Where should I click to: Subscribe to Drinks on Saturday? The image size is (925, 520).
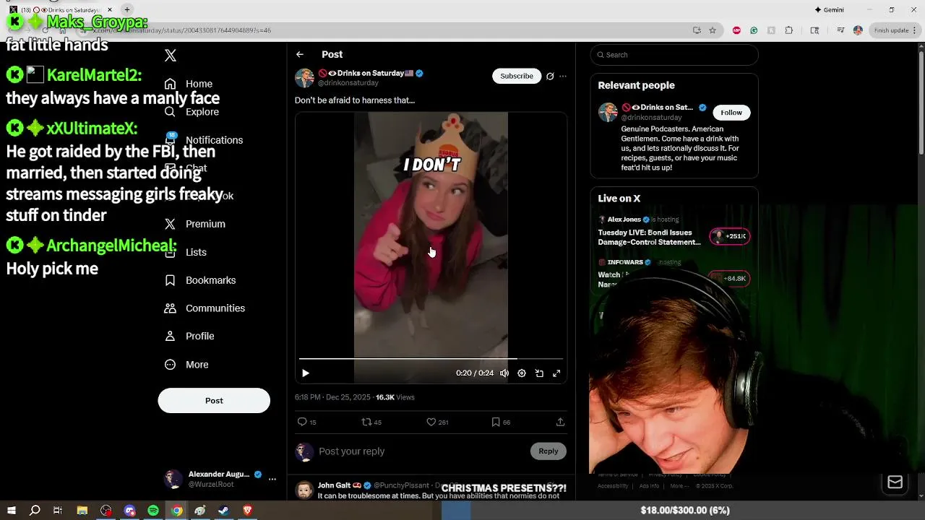(x=517, y=76)
